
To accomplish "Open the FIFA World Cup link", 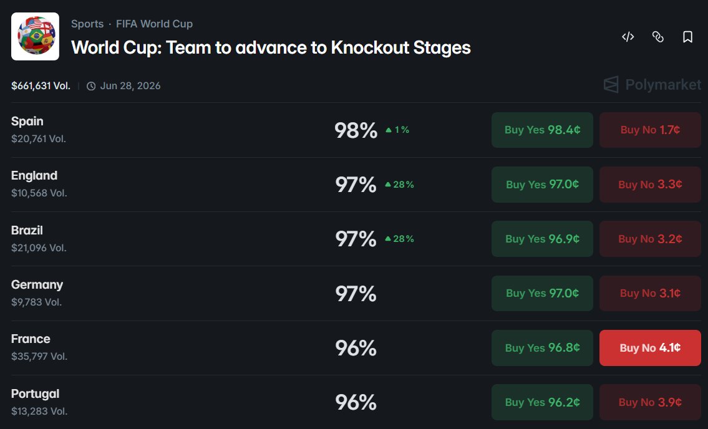I will (x=155, y=24).
